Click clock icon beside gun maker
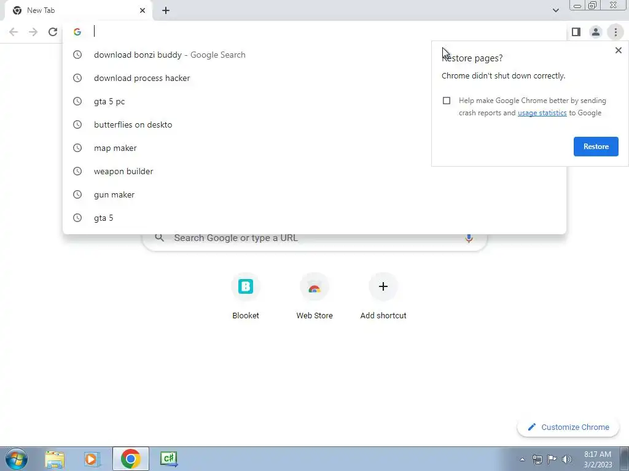 77,194
